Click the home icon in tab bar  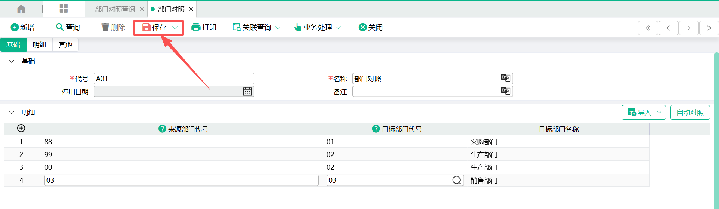(x=21, y=9)
